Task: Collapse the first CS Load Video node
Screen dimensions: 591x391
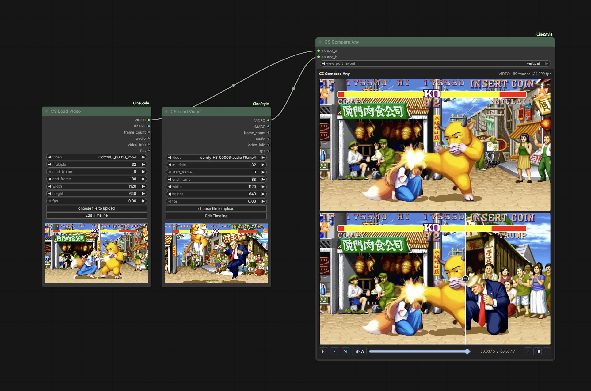Action: tap(47, 111)
